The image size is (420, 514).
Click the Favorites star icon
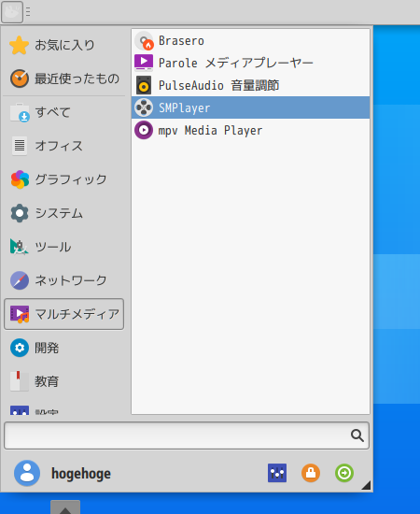coord(20,45)
